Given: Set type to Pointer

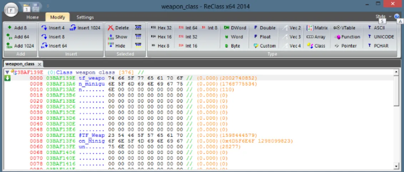Looking at the screenshot, I should pos(345,46).
